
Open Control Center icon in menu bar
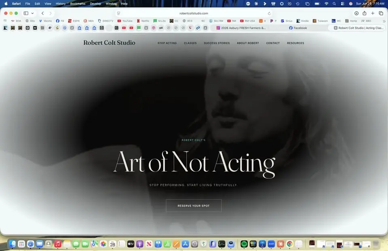click(342, 4)
